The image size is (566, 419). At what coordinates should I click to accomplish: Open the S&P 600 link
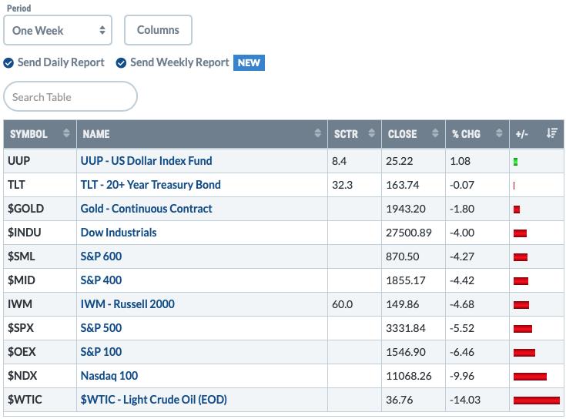(101, 256)
